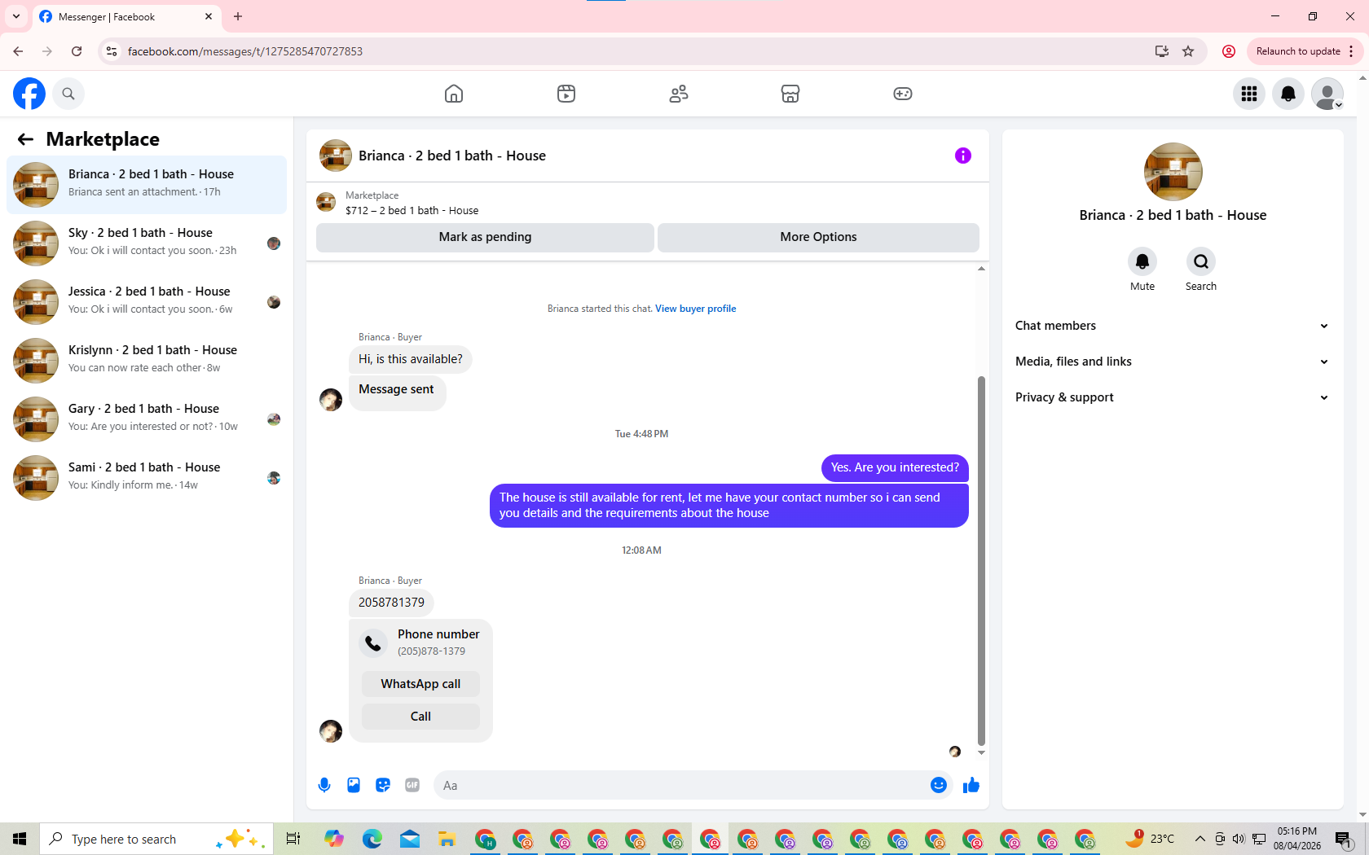Click the install app icon in address bar
The height and width of the screenshot is (855, 1369).
click(1162, 51)
